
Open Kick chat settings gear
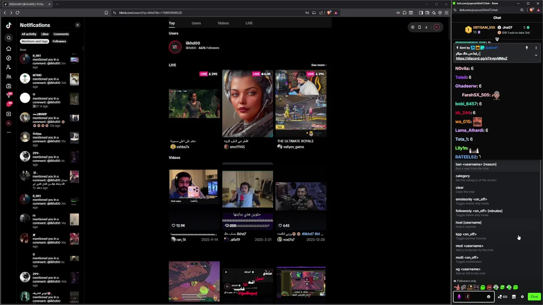click(522, 297)
